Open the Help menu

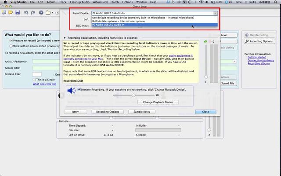[x=153, y=2]
